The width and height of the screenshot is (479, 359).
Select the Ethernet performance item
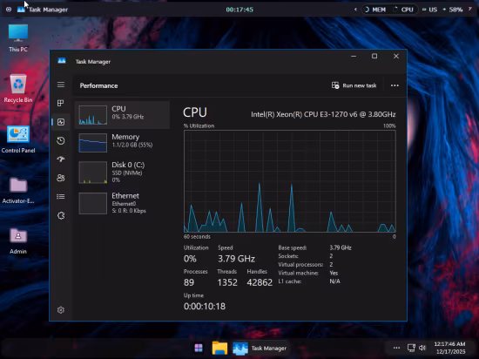122,203
